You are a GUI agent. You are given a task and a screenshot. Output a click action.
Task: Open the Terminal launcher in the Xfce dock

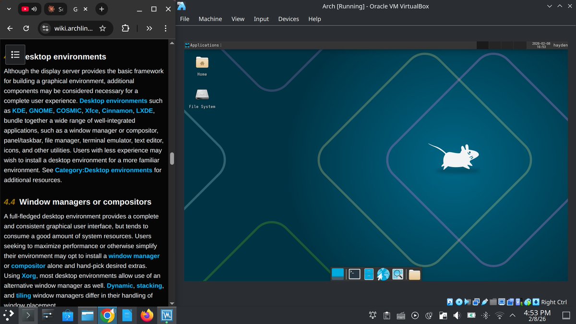354,274
